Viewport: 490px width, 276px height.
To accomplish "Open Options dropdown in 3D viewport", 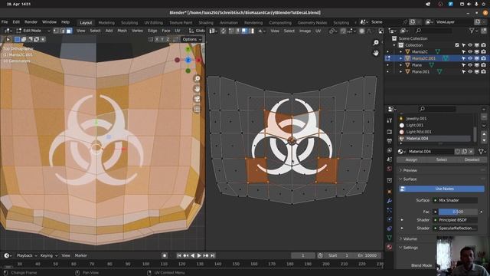I will point(192,39).
